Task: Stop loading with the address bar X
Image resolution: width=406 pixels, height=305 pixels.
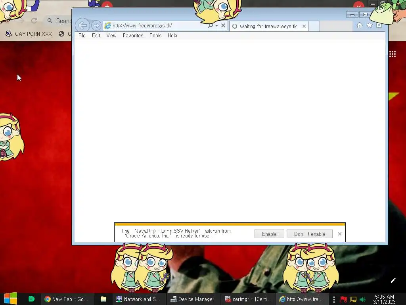Action: point(223,25)
